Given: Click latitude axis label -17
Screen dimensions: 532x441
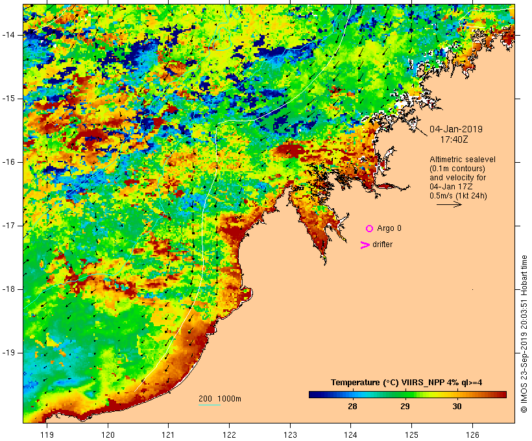Looking at the screenshot, I should [x=8, y=226].
